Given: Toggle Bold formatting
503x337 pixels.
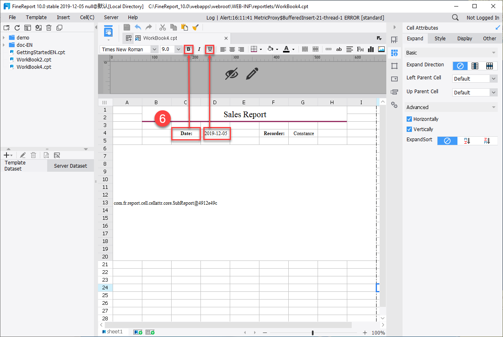Looking at the screenshot, I should [x=189, y=49].
